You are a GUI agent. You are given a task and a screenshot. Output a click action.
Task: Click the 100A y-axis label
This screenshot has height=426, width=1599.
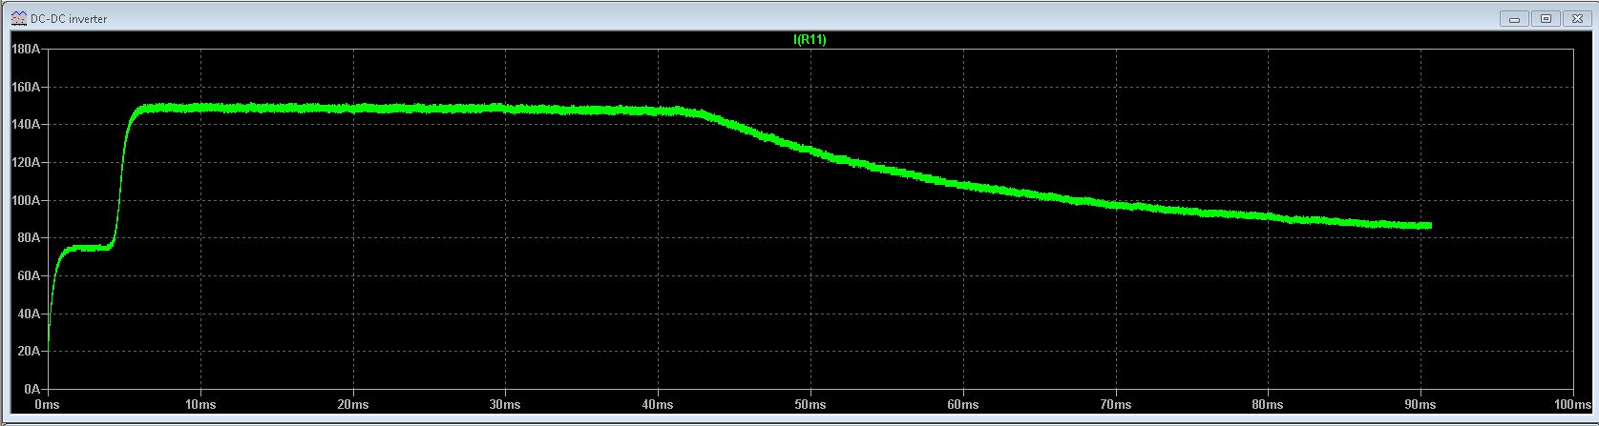[x=26, y=201]
